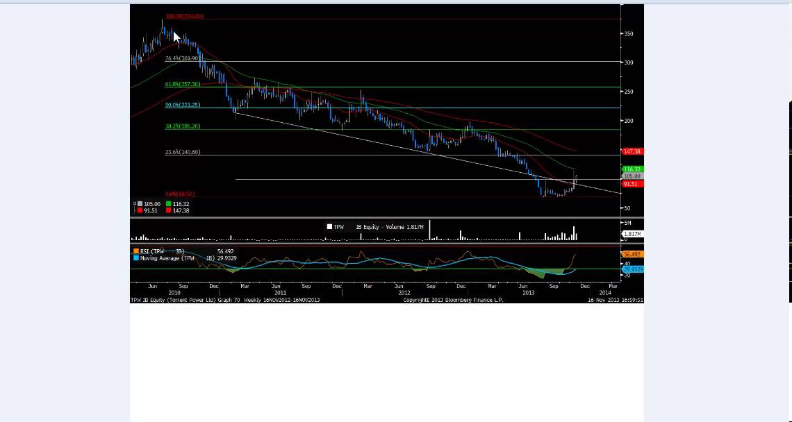Select the red 91.51 tag on price axis

(x=632, y=184)
